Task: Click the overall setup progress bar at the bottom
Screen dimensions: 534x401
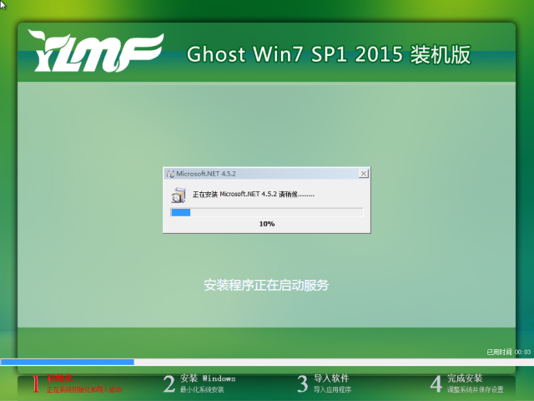Action: tap(267, 362)
